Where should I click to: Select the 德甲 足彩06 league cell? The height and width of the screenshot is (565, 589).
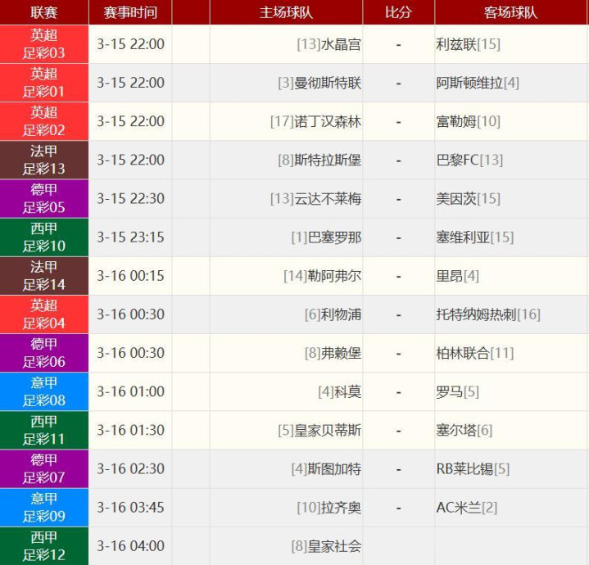(x=44, y=353)
